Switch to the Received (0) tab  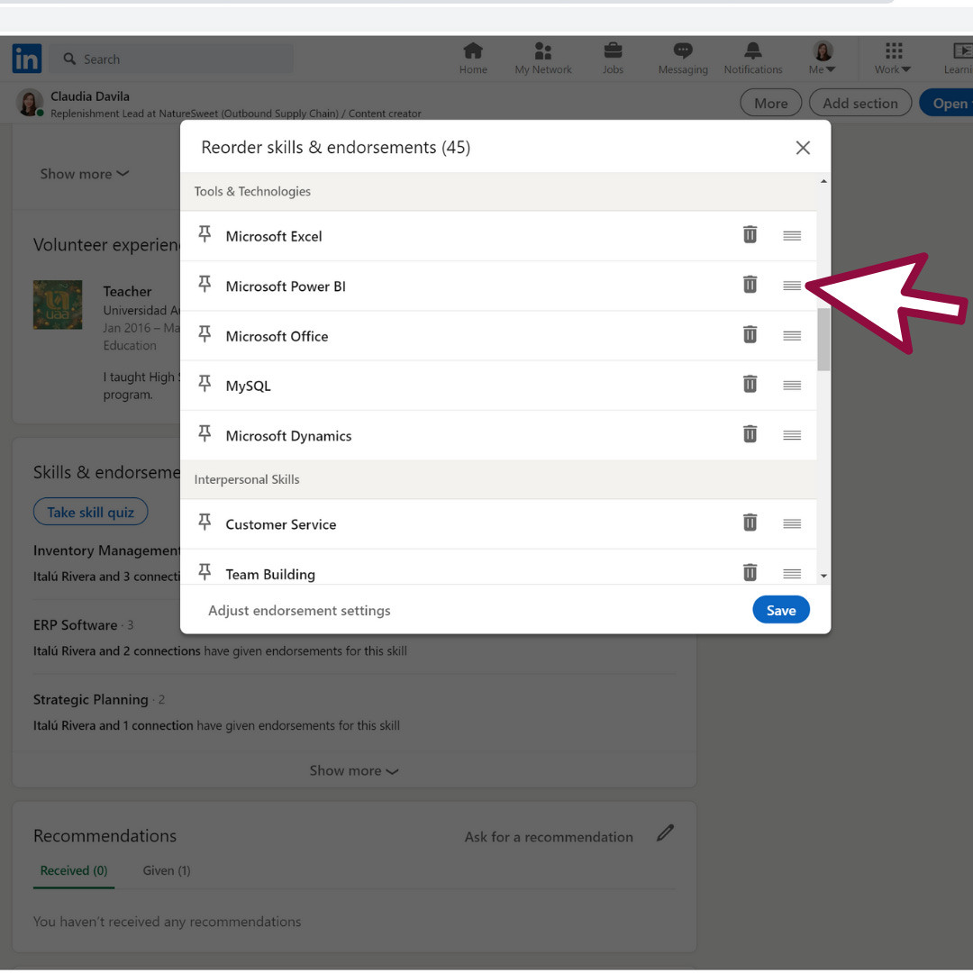[74, 870]
